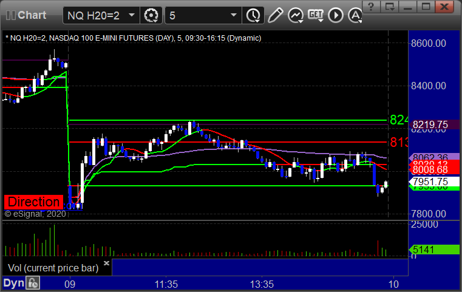Click the 11:35 time axis label

(x=166, y=284)
